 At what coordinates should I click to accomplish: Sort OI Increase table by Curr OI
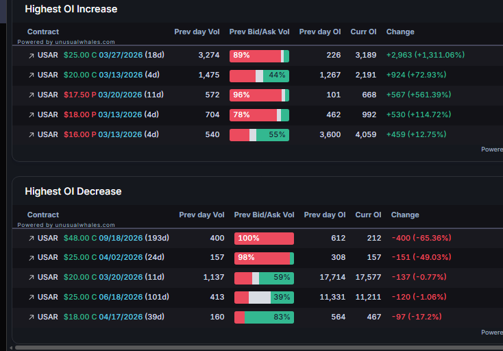[363, 32]
